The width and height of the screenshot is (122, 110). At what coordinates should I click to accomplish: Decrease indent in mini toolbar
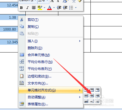(x=59, y=8)
